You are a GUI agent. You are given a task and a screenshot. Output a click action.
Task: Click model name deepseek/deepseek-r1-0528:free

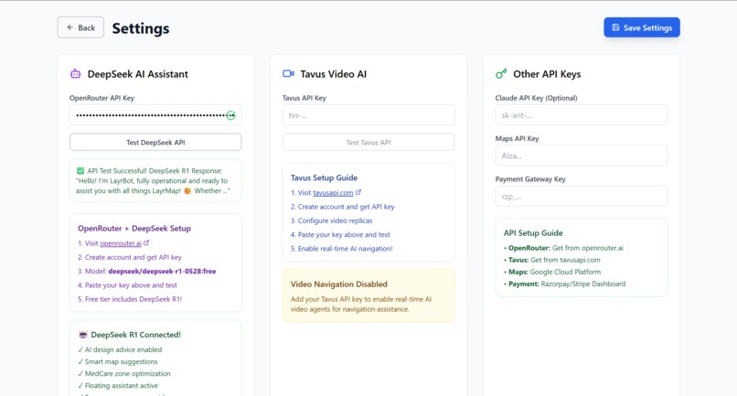(162, 272)
